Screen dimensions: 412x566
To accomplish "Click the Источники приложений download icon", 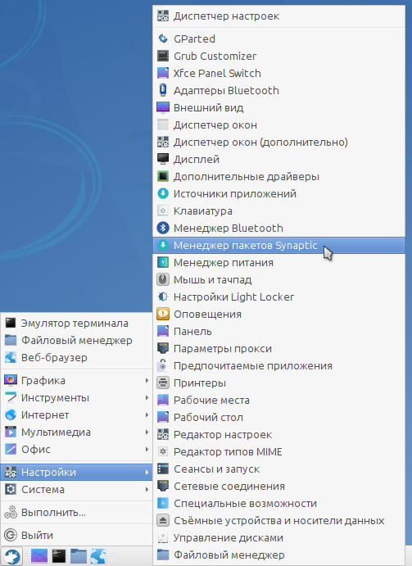I will coord(163,194).
